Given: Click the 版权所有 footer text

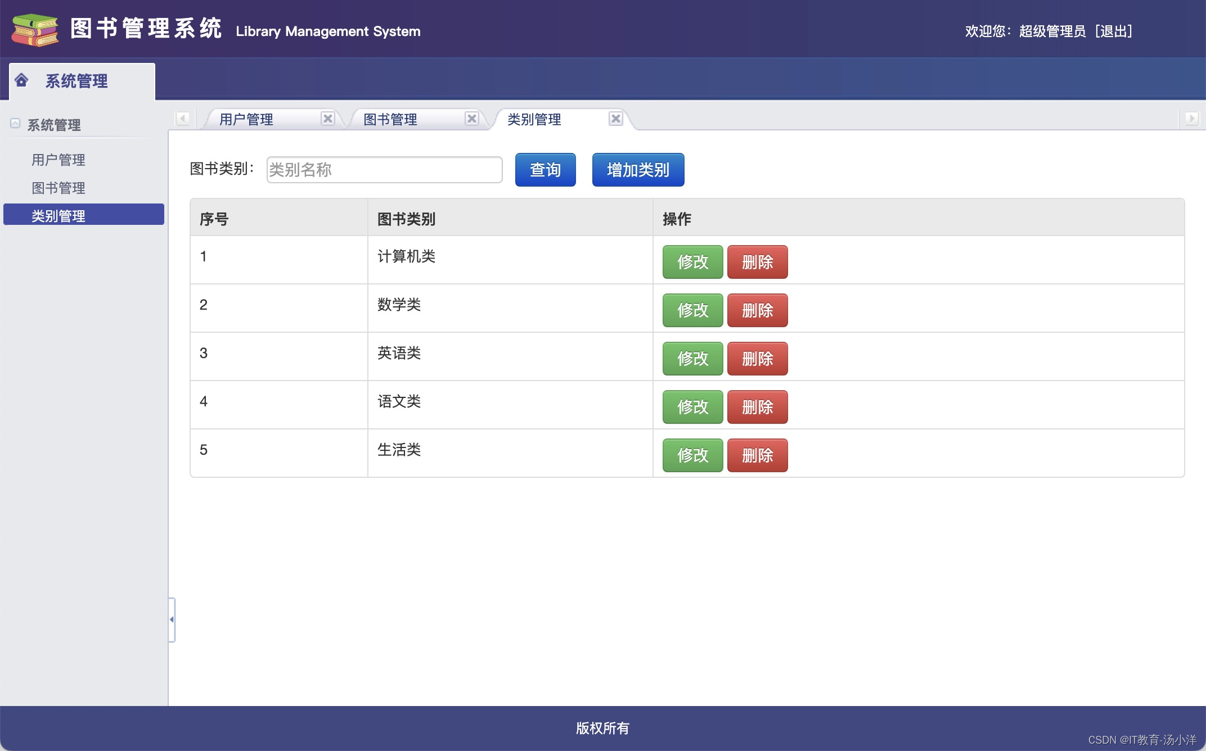Looking at the screenshot, I should pyautogui.click(x=602, y=728).
